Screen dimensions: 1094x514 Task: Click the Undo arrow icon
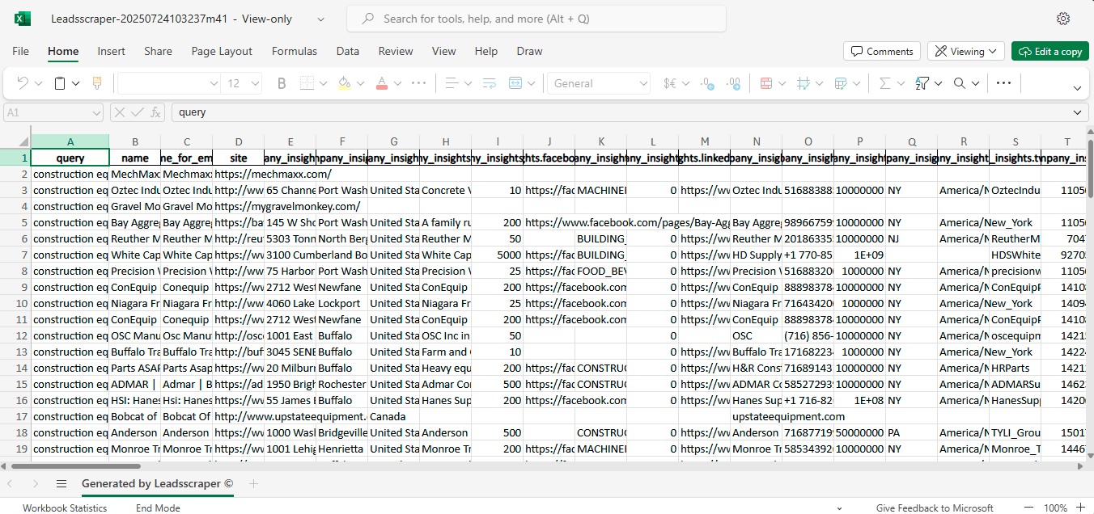tap(23, 83)
